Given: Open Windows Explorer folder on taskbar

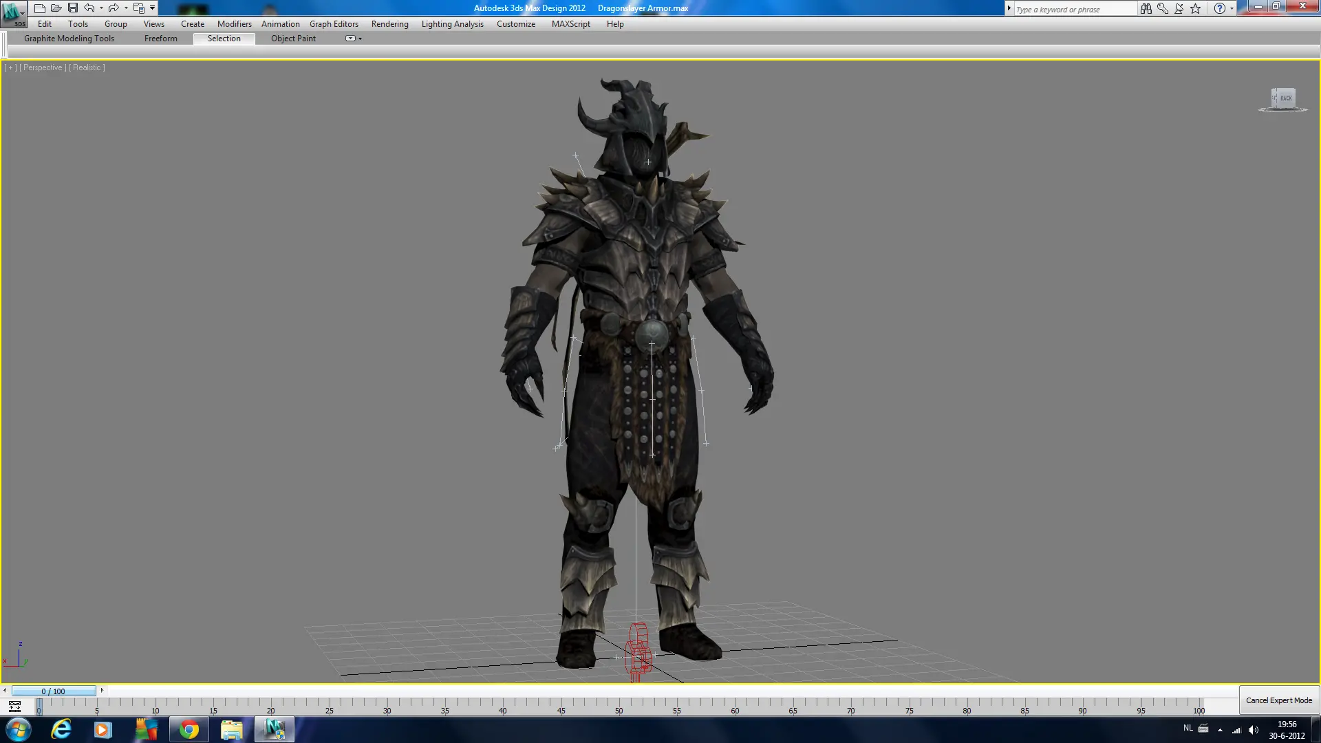Looking at the screenshot, I should tap(232, 729).
